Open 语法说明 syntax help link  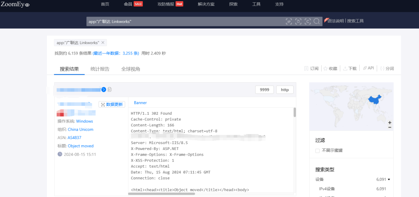(336, 21)
